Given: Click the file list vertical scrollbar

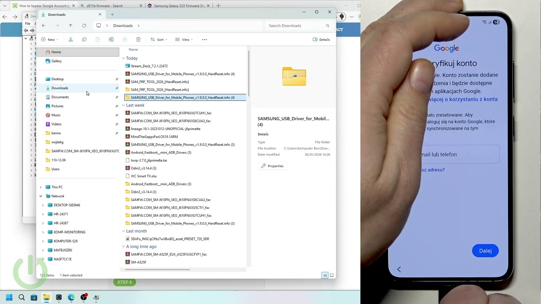Looking at the screenshot, I should point(249,74).
